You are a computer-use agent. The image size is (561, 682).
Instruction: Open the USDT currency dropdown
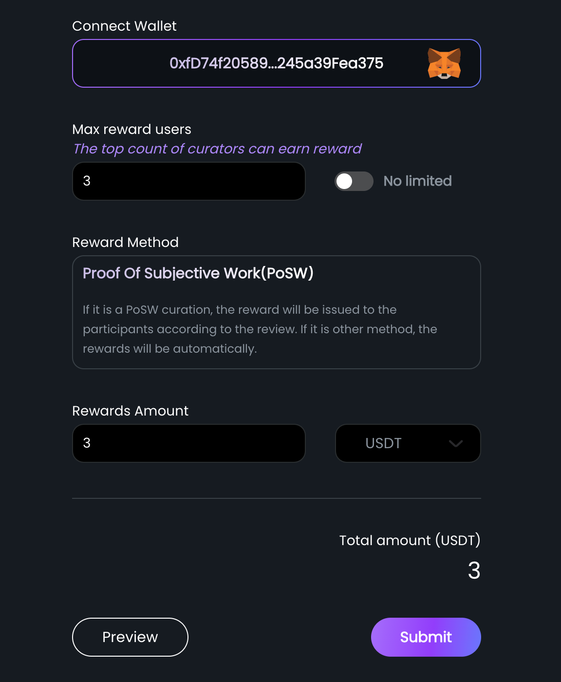(408, 443)
